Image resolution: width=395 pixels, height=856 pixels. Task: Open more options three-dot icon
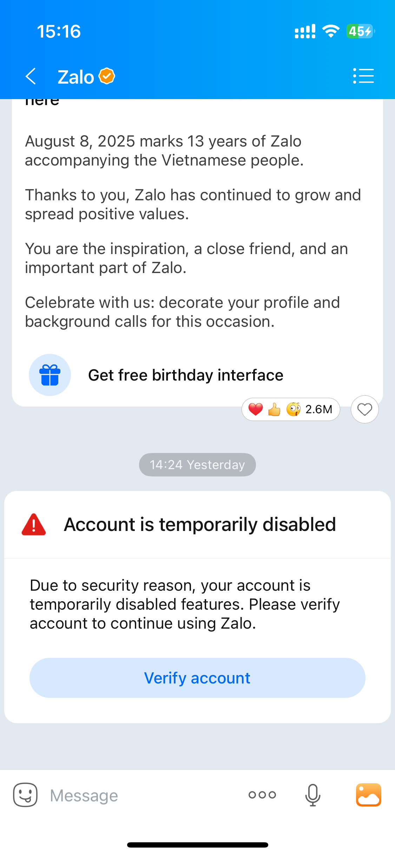pyautogui.click(x=262, y=795)
